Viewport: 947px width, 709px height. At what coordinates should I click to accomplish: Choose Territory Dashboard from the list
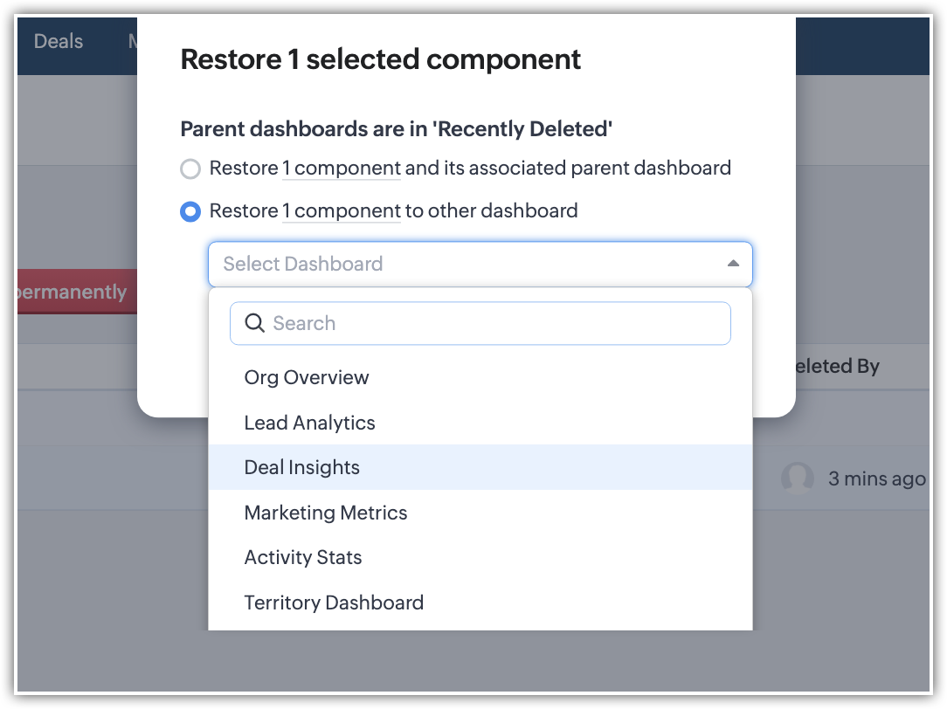[x=334, y=602]
